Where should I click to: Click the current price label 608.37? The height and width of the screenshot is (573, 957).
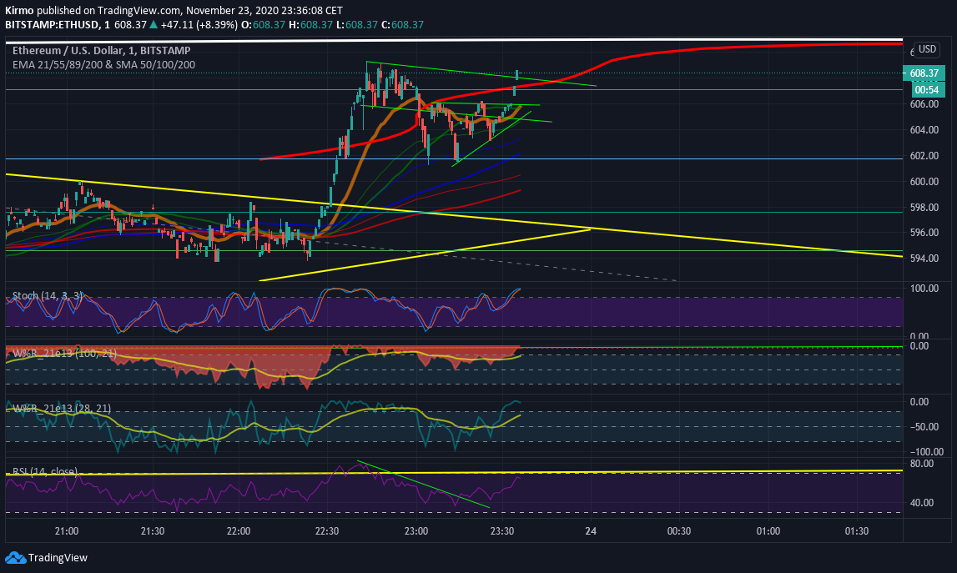point(924,73)
